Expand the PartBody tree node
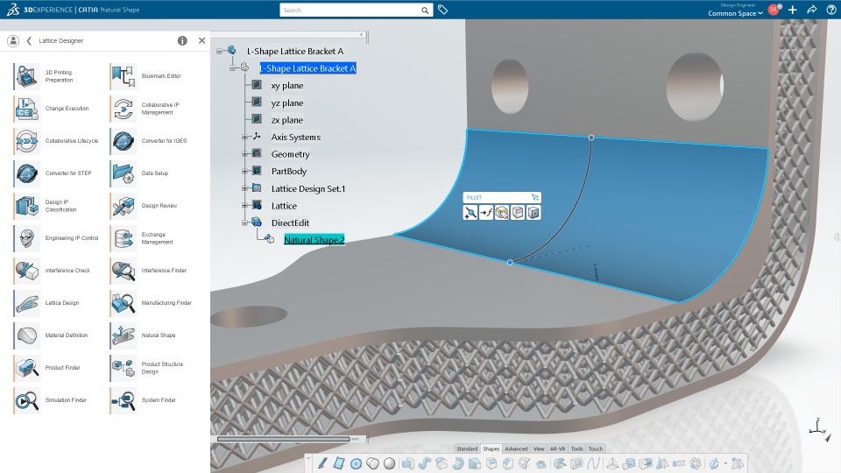 click(x=244, y=171)
